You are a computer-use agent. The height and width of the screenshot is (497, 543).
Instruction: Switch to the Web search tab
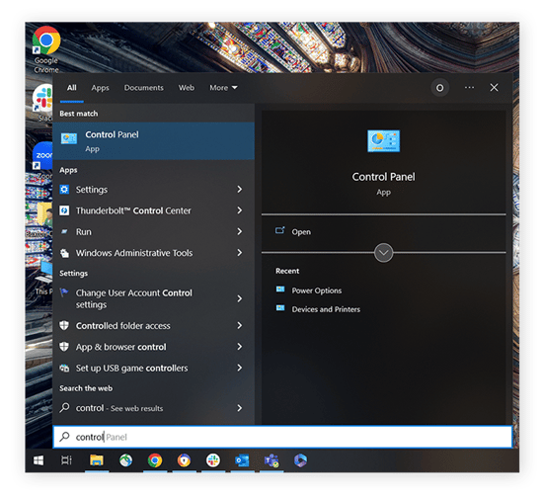(187, 88)
